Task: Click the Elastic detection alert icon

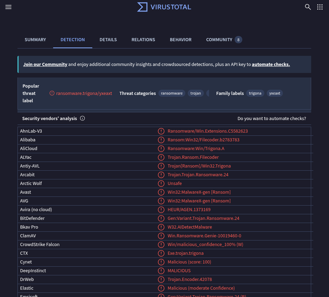Action: point(161,288)
